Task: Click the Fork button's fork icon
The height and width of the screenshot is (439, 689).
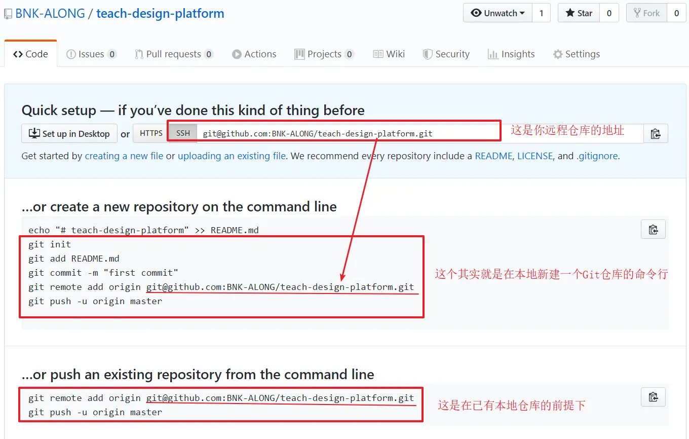Action: (637, 13)
